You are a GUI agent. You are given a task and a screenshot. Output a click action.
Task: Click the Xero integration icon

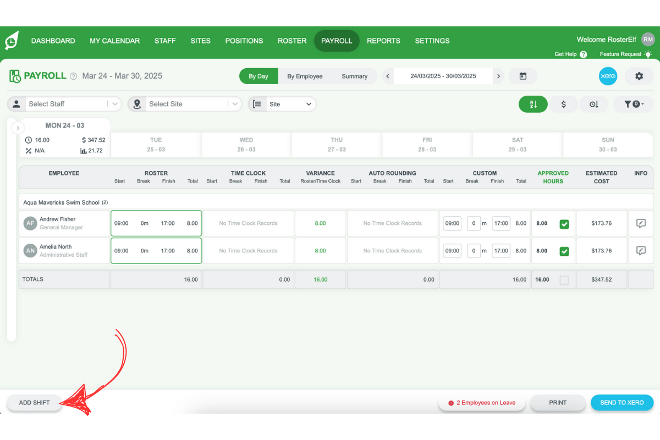608,76
